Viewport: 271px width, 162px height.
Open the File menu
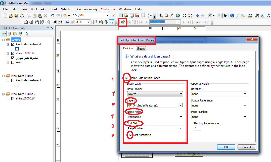click(5, 9)
